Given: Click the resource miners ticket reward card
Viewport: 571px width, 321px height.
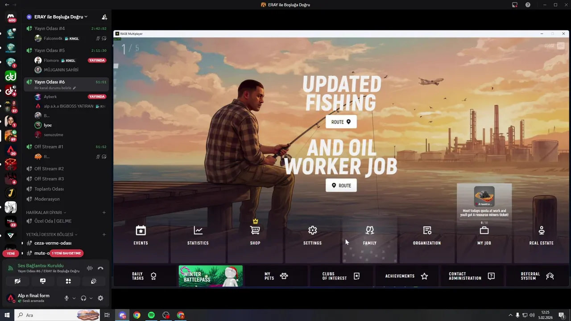Looking at the screenshot, I should click(484, 202).
